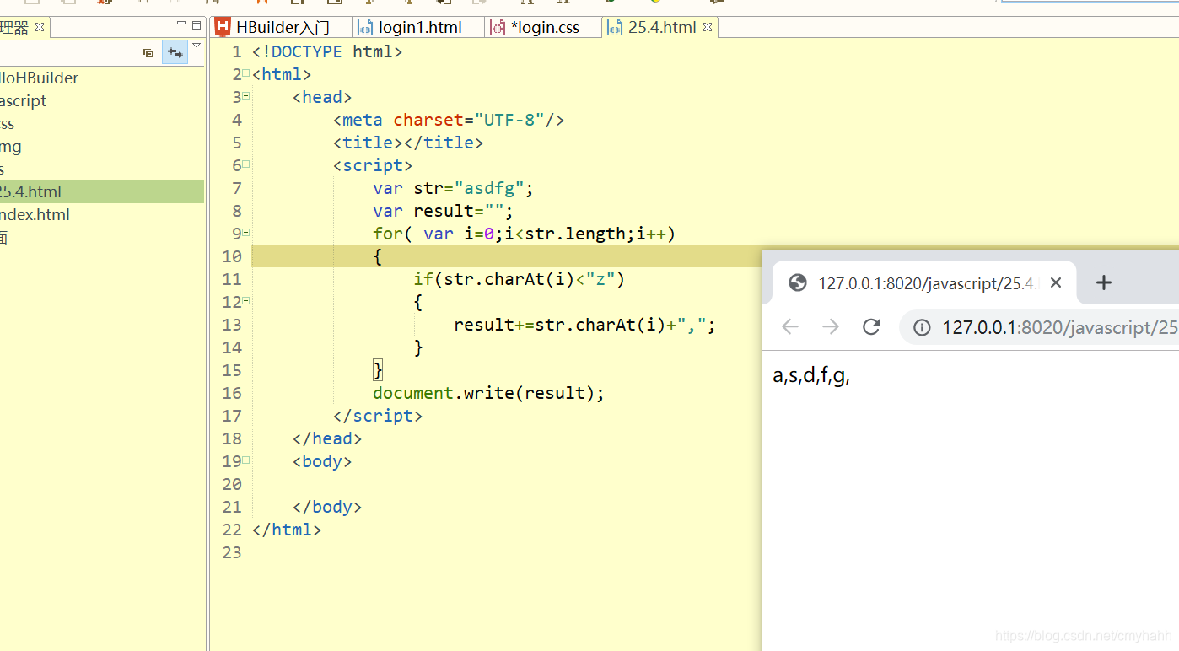1179x651 pixels.
Task: Switch to the *login.css editor tab
Action: pos(545,27)
